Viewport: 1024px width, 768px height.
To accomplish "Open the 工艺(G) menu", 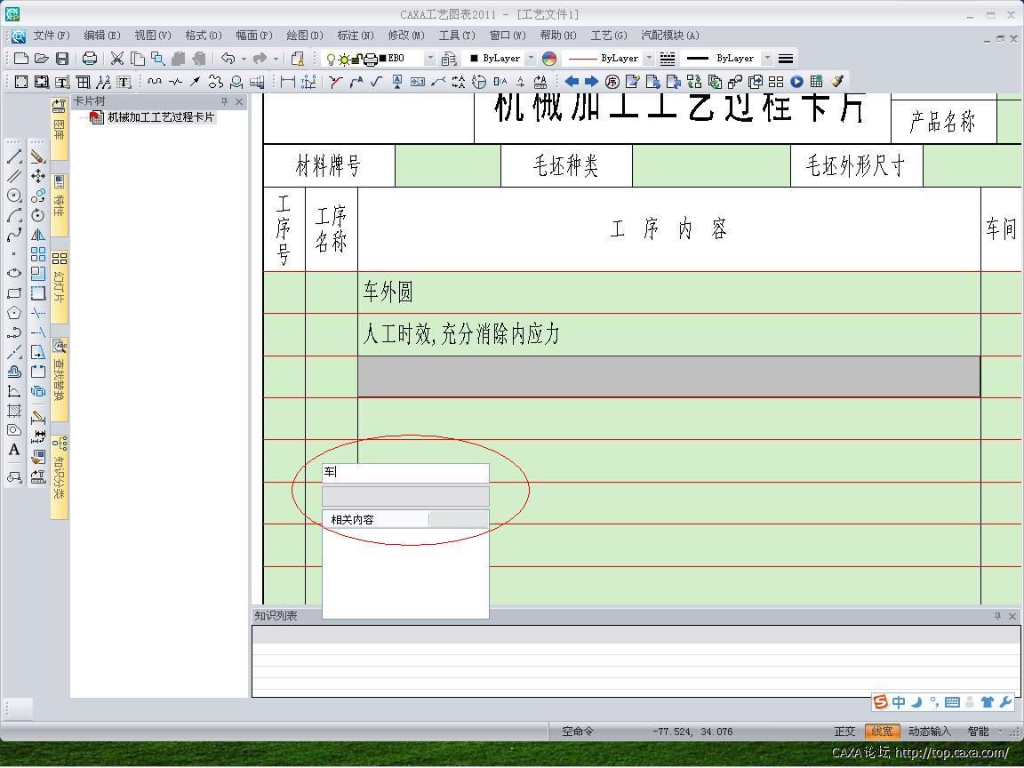I will (609, 36).
